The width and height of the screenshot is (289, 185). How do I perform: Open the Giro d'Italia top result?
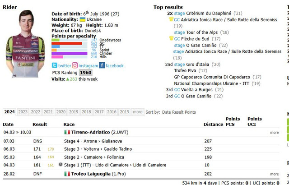tap(197, 64)
